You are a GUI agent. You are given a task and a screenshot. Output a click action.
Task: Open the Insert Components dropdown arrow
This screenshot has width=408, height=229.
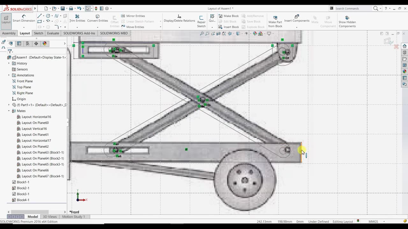pyautogui.click(x=297, y=27)
